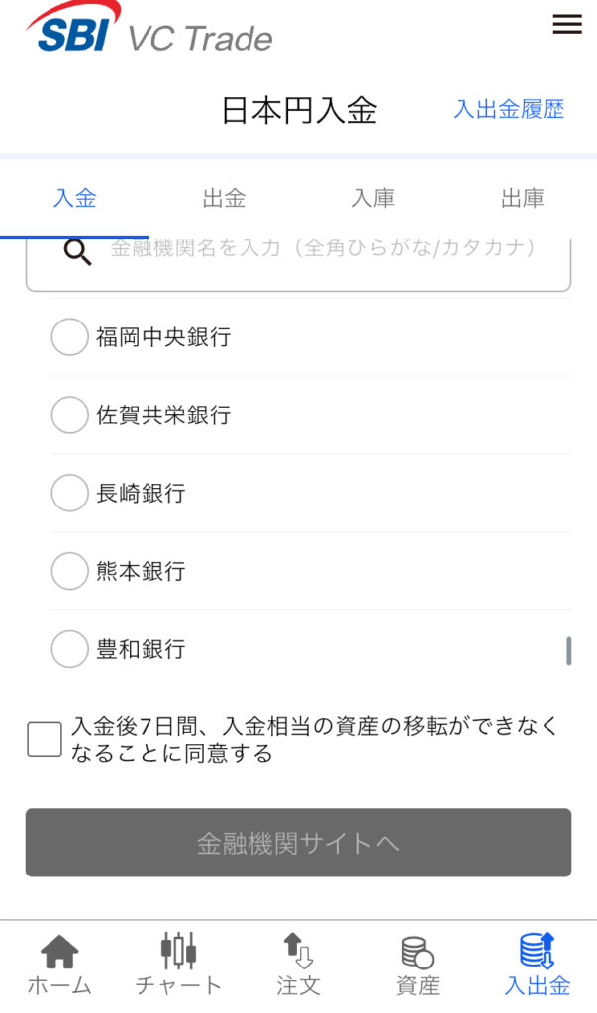This screenshot has height=1013, width=597.
Task: Select 熊本銀行 radio button
Action: [69, 571]
